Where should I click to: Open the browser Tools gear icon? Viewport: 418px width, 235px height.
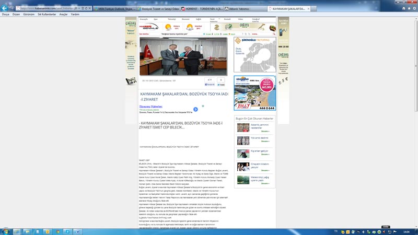(x=414, y=8)
